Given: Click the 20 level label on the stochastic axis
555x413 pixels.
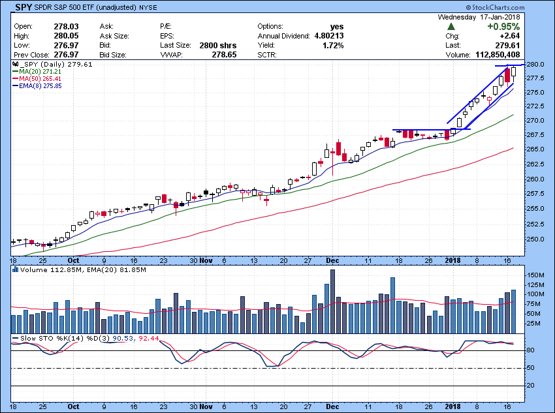Looking at the screenshot, I should (530, 386).
